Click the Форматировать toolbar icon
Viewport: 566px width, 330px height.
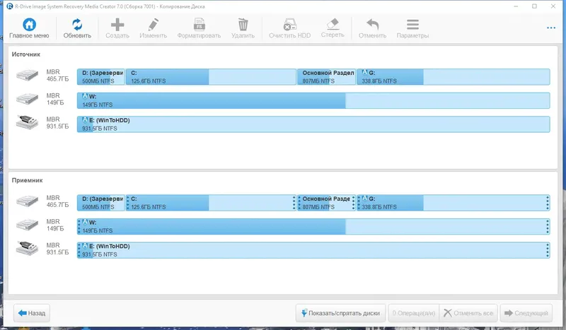199,25
